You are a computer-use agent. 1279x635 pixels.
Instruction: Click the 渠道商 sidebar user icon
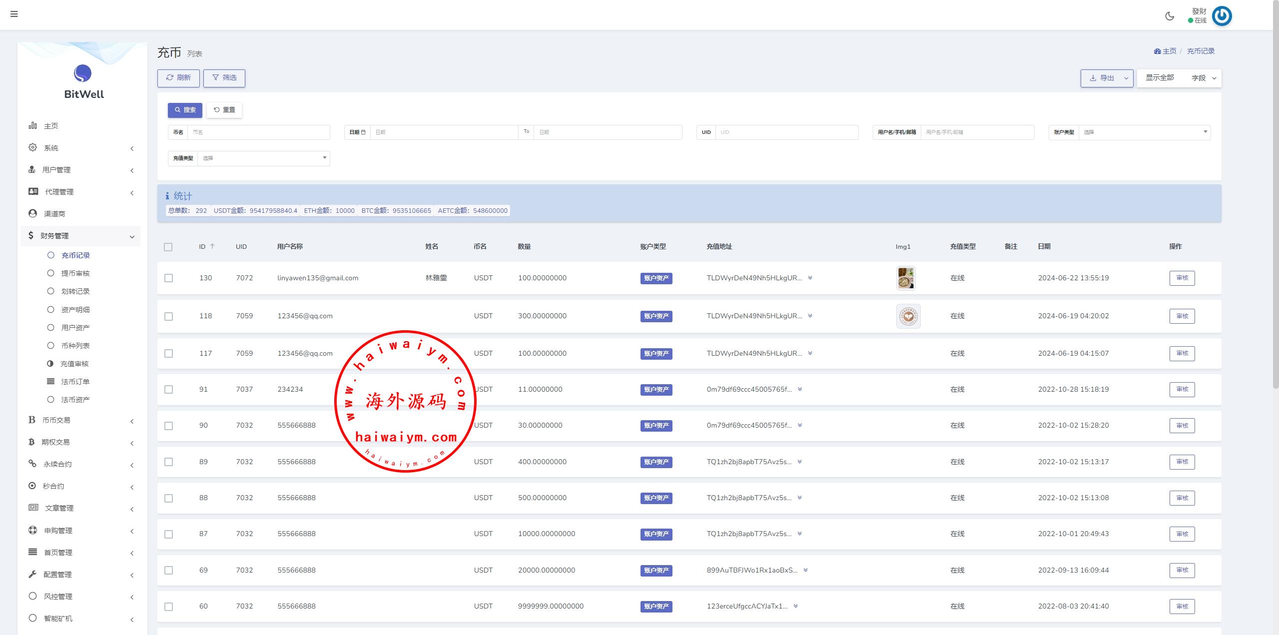(33, 213)
